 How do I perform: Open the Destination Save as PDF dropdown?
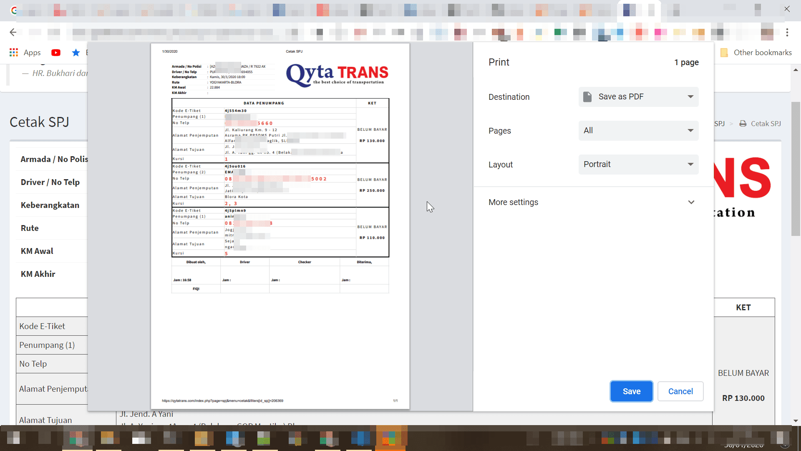tap(638, 97)
